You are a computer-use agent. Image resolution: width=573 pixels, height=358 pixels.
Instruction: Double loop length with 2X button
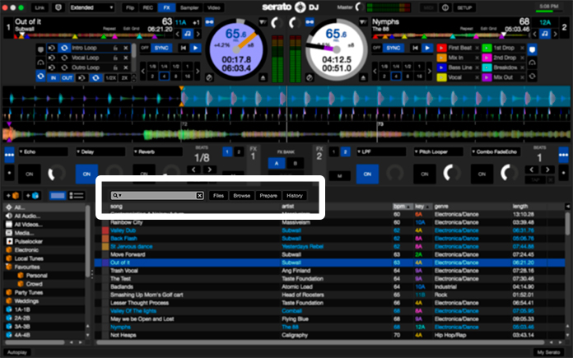[124, 78]
